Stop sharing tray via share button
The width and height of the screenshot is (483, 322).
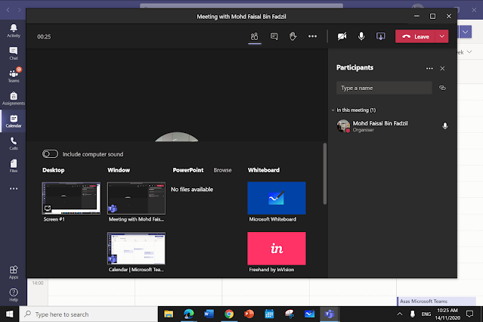point(381,37)
